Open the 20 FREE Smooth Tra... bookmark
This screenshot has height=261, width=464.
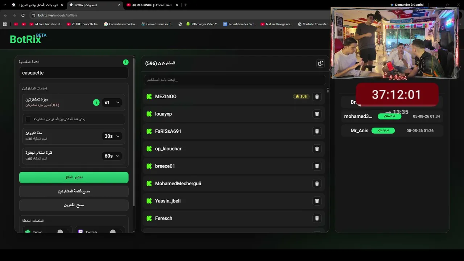(x=83, y=24)
